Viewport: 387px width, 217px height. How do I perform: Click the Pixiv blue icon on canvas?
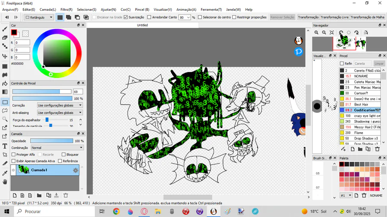coord(298,51)
